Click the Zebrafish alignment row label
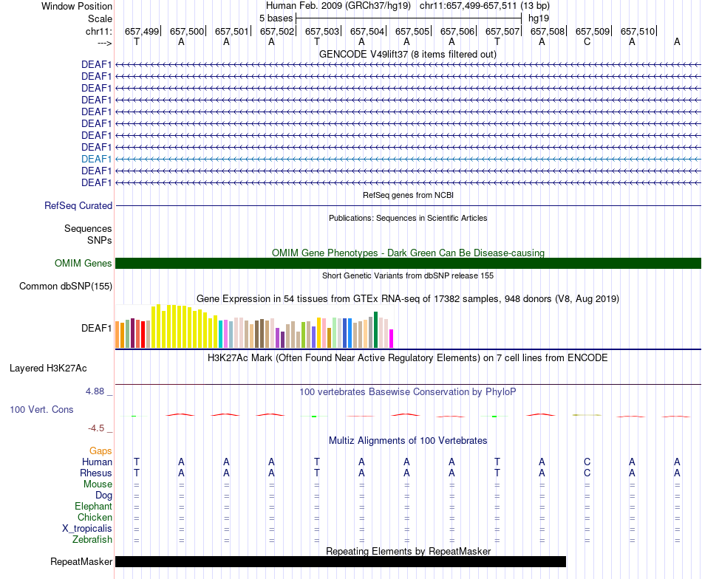The height and width of the screenshot is (579, 702). click(x=92, y=540)
